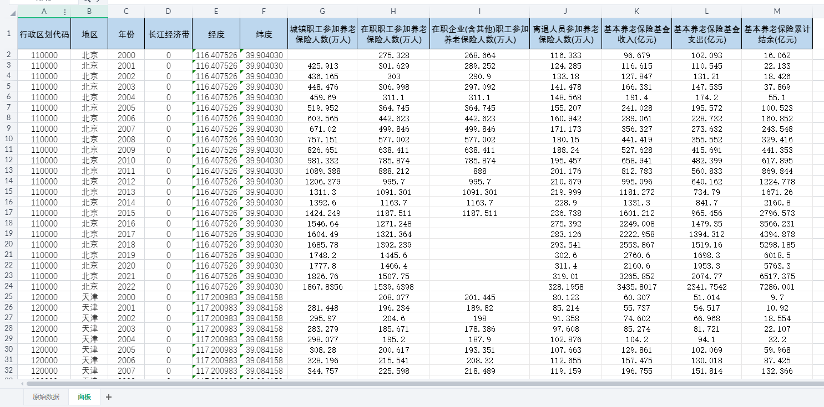This screenshot has height=407, width=824.
Task: Select the cell containing 5298.185
Action: 777,244
